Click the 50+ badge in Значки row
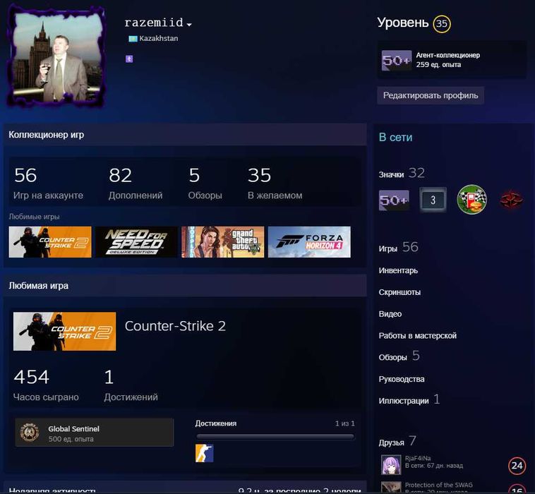 point(394,200)
